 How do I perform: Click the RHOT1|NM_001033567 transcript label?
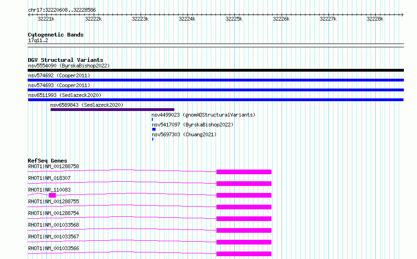(53, 237)
